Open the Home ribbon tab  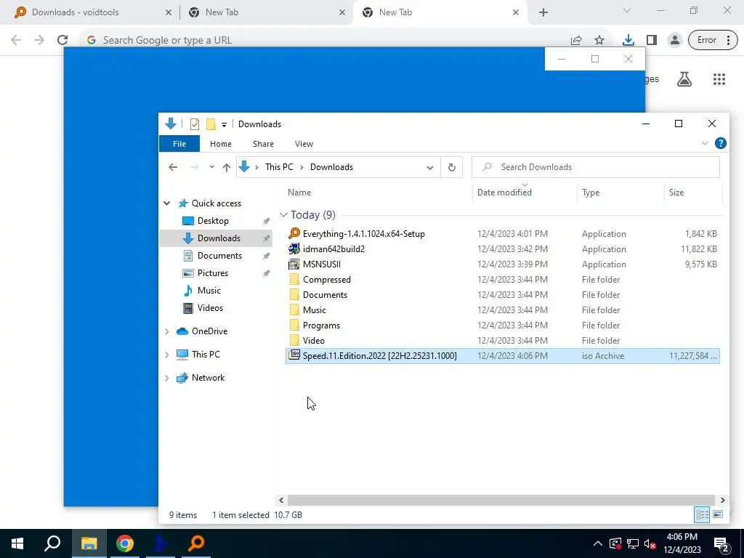[x=221, y=144]
